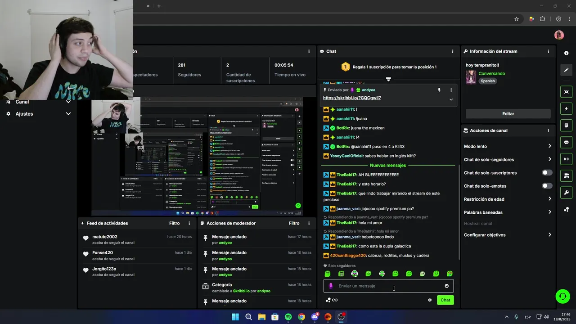The height and width of the screenshot is (324, 576).
Task: Open Acciones de canal three-dot menu
Action: point(548,130)
